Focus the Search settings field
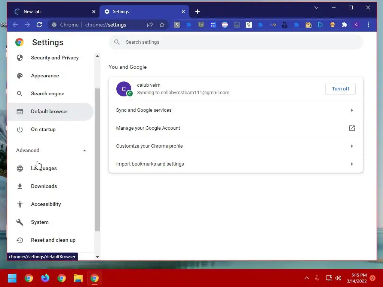This screenshot has width=383, height=287. point(236,42)
